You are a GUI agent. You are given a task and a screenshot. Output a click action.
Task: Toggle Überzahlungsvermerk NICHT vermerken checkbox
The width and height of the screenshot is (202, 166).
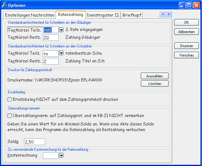(9, 115)
